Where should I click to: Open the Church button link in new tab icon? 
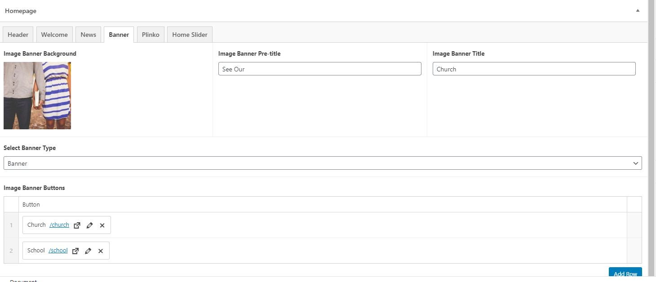click(x=77, y=225)
